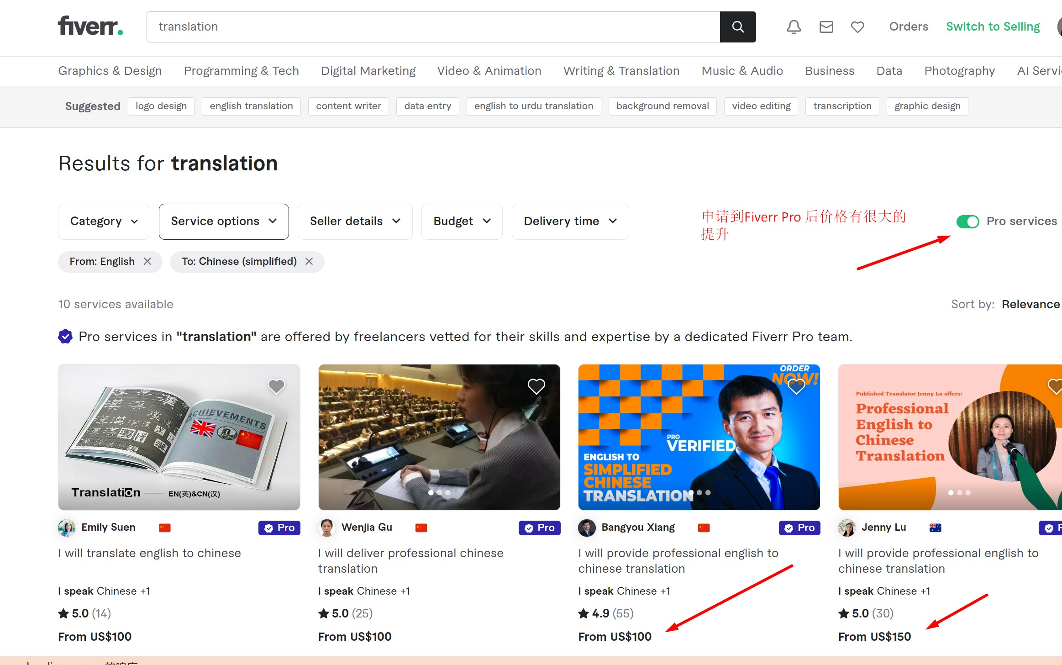The height and width of the screenshot is (665, 1062).
Task: Remove the To: Chinese (simplified) filter
Action: [x=309, y=261]
